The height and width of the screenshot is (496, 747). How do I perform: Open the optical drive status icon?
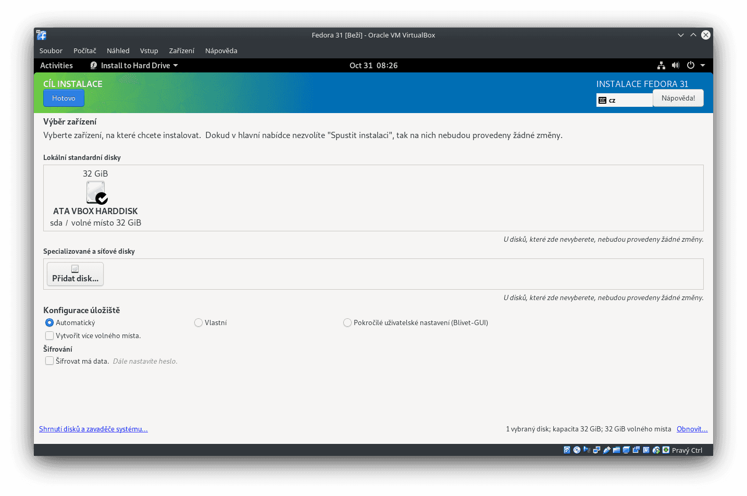577,450
